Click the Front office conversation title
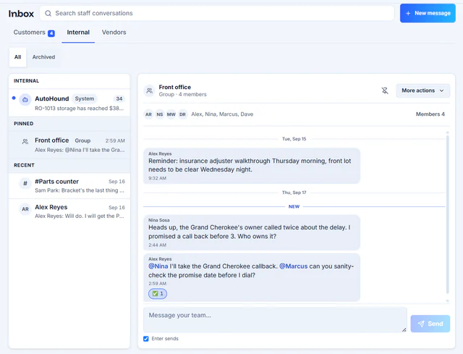The width and height of the screenshot is (463, 354). (175, 87)
